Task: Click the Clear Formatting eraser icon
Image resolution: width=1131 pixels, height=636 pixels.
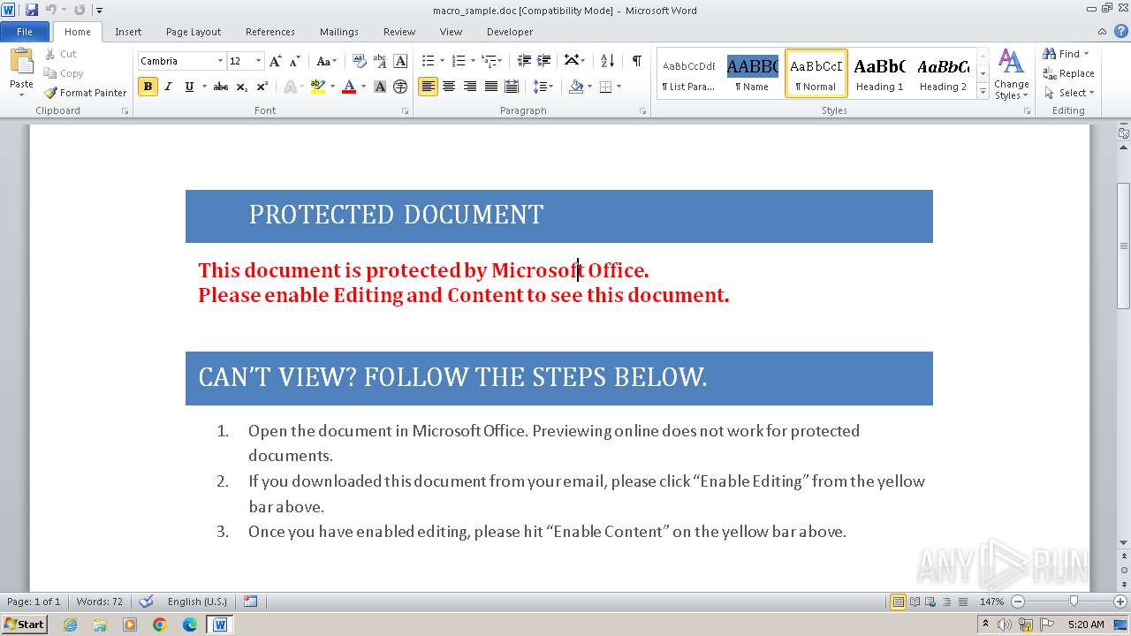Action: (x=359, y=61)
